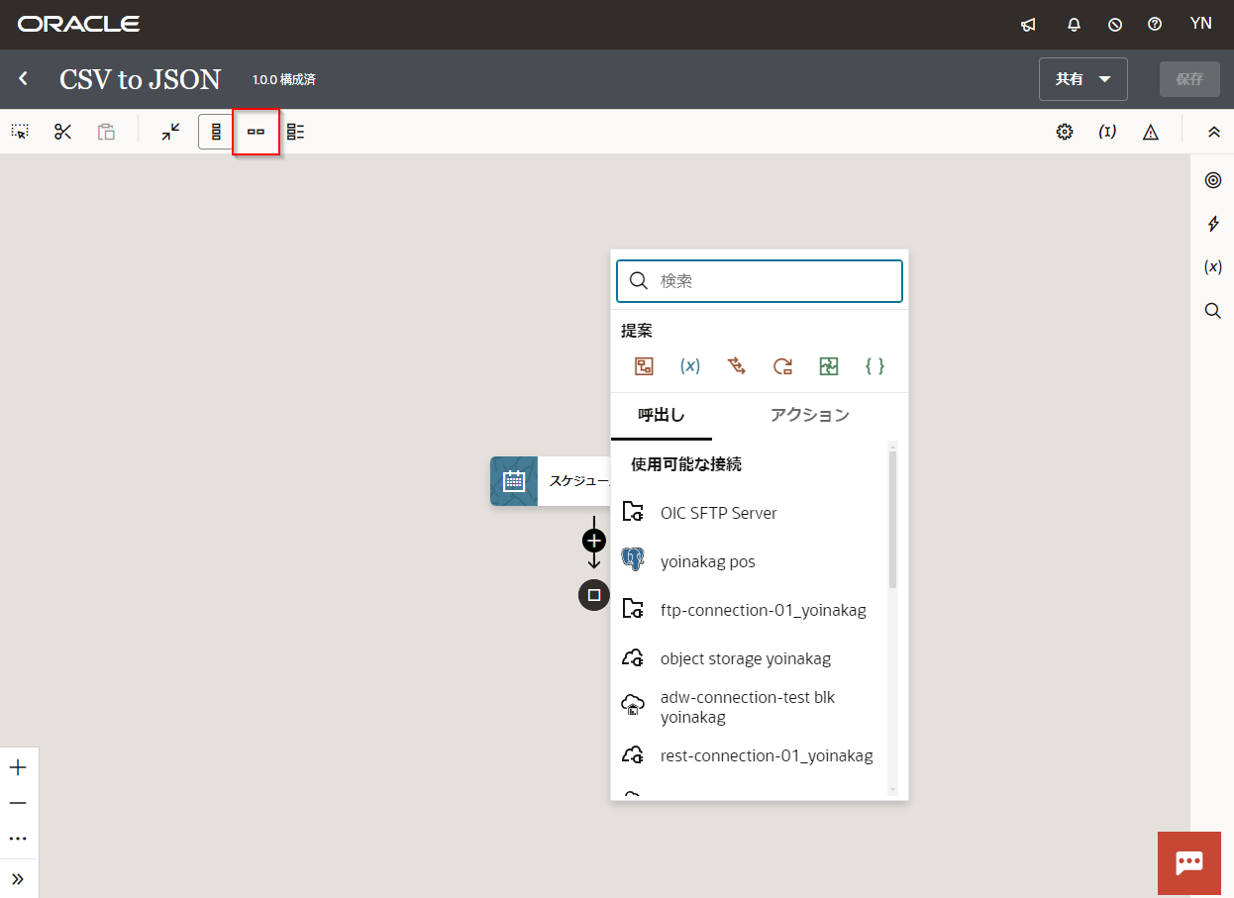Open the lightning bolt panel in right sidebar
Screen dimensions: 1234x898
[x=1212, y=225]
